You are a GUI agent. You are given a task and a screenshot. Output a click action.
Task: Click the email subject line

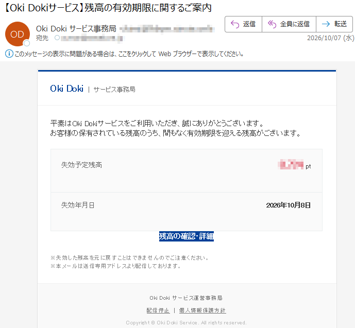coord(108,8)
